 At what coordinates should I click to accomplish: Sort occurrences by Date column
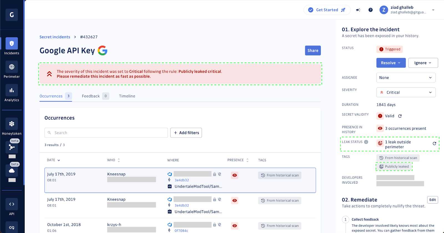[x=54, y=160]
